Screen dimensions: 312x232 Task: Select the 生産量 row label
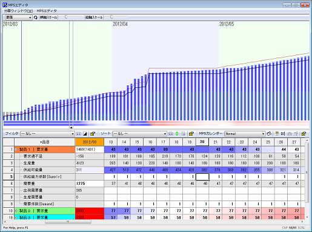tap(29, 163)
